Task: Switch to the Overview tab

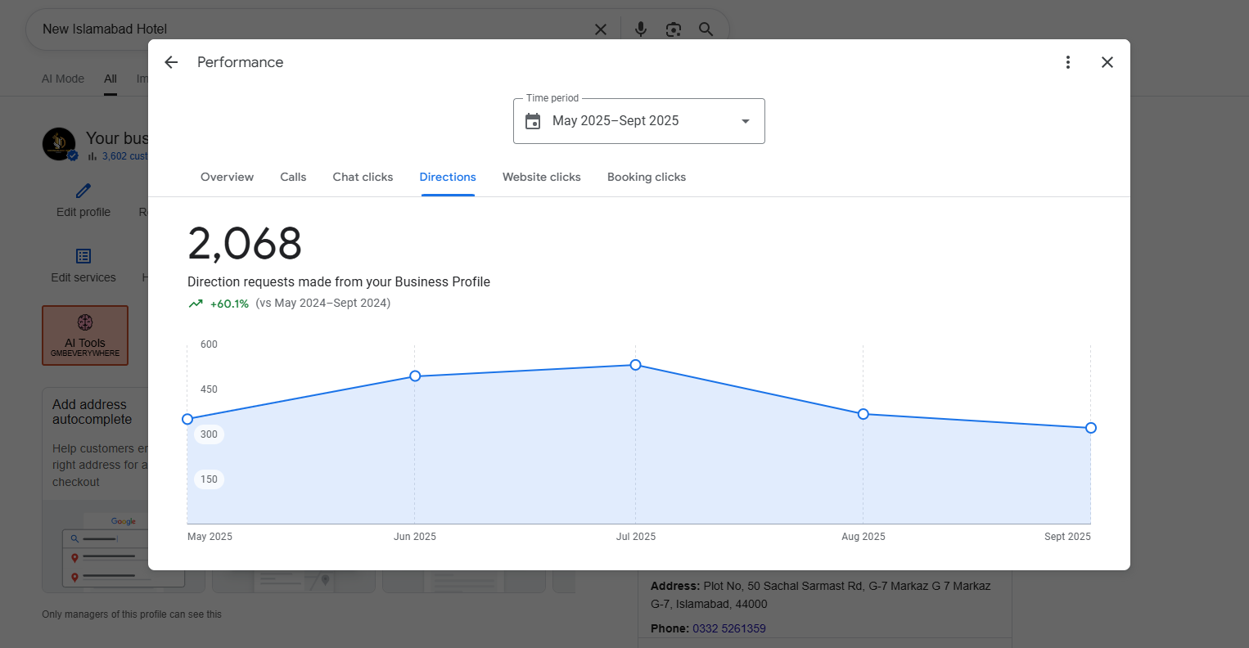Action: point(227,177)
